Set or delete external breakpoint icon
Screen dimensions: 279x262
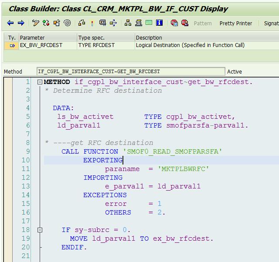click(x=185, y=23)
